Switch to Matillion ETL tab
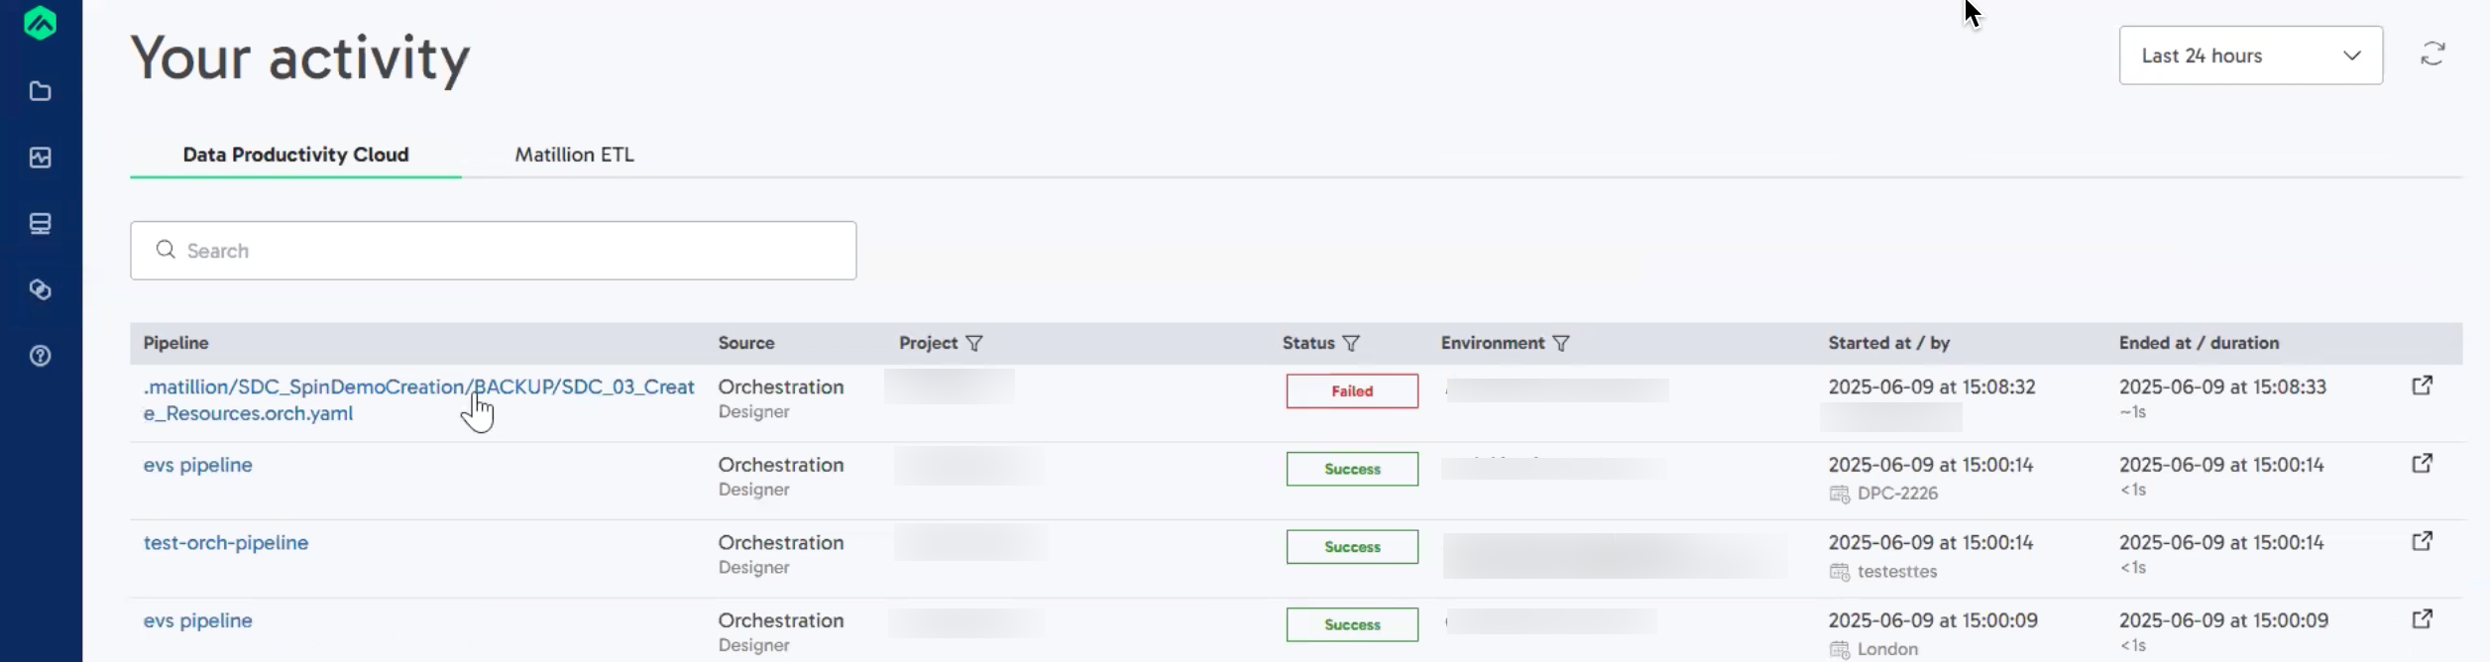Image resolution: width=2490 pixels, height=662 pixels. tap(574, 155)
